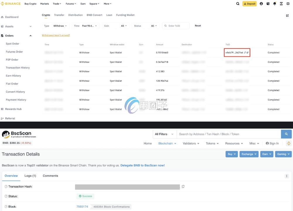293x211 pixels.
Task: Click the Delegate BNB to BscScan link
Action: point(143,165)
